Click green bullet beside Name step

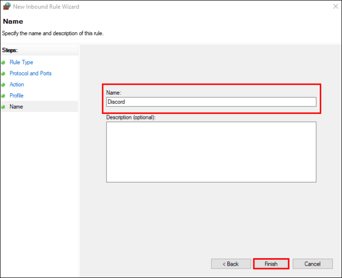point(3,107)
